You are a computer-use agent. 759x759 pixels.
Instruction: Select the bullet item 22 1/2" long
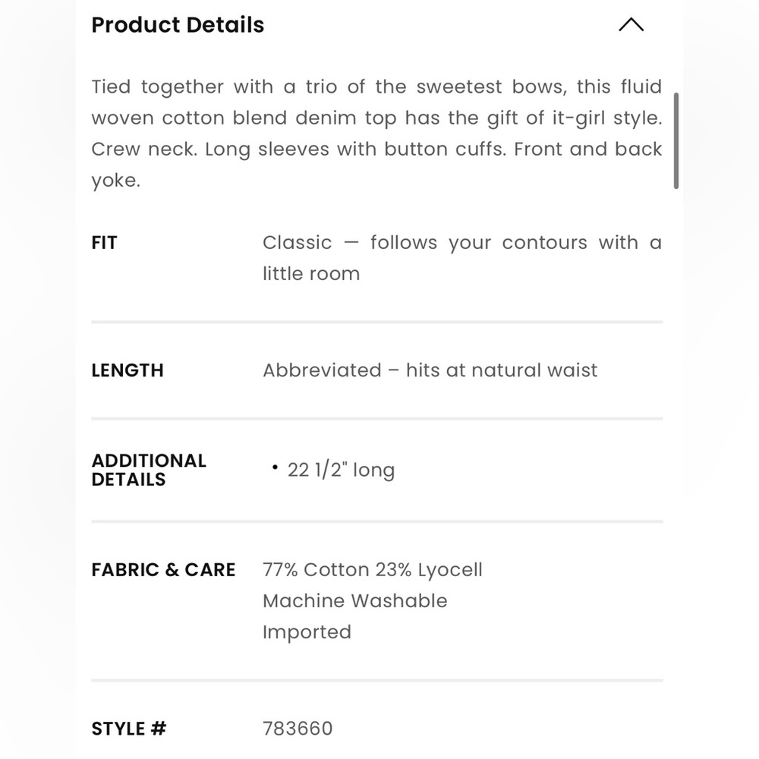point(341,470)
